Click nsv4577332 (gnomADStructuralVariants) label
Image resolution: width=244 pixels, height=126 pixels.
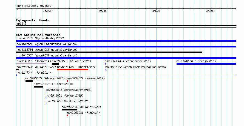pyautogui.click(x=136, y=67)
